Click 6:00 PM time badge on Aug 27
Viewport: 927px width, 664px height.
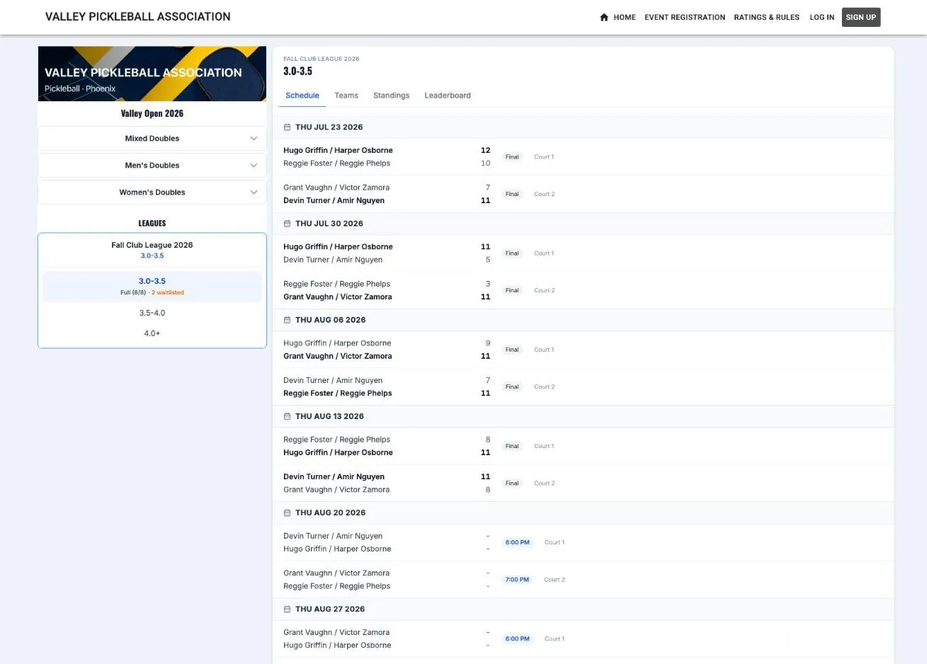tap(517, 639)
